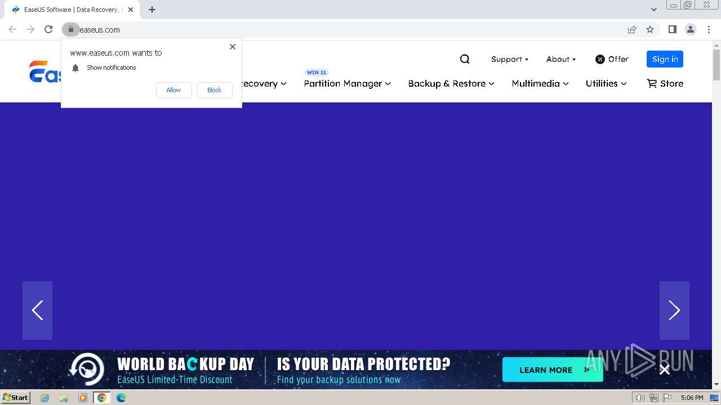Allow notifications from www.easeus.com
The width and height of the screenshot is (721, 405).
pyautogui.click(x=173, y=90)
